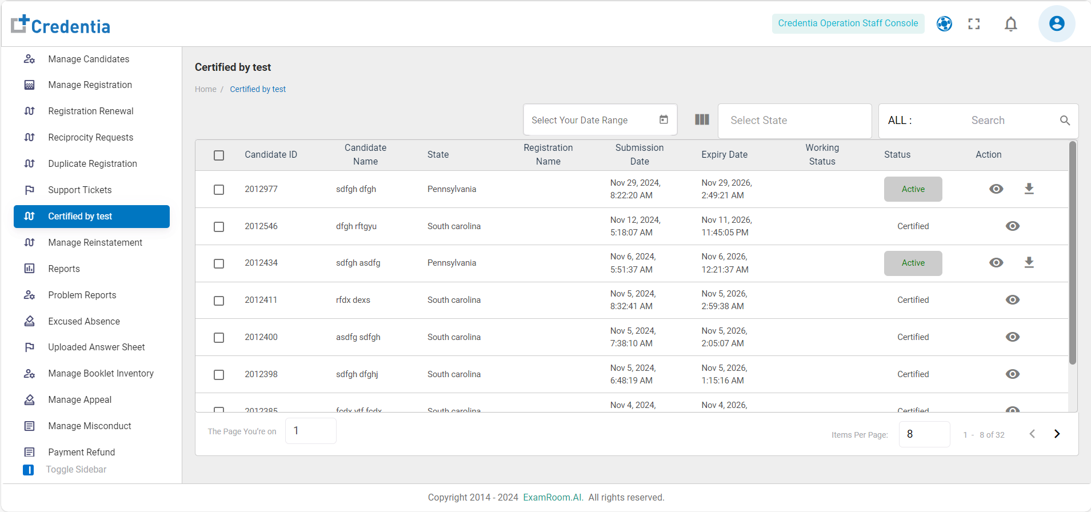Tick the select-all checkbox in the table header
The height and width of the screenshot is (512, 1091).
click(x=219, y=155)
